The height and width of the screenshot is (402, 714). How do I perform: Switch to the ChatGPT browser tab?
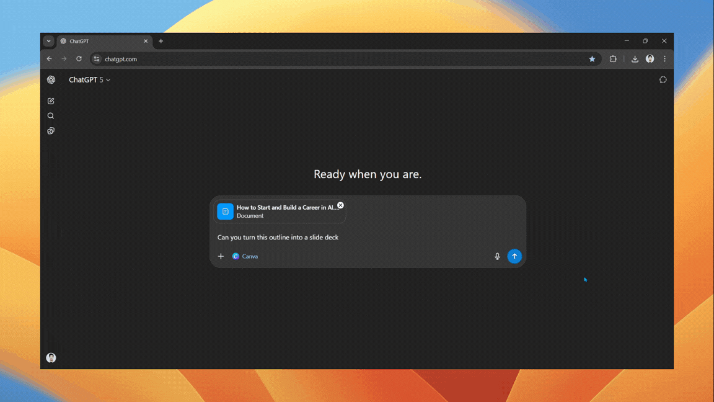coord(99,41)
